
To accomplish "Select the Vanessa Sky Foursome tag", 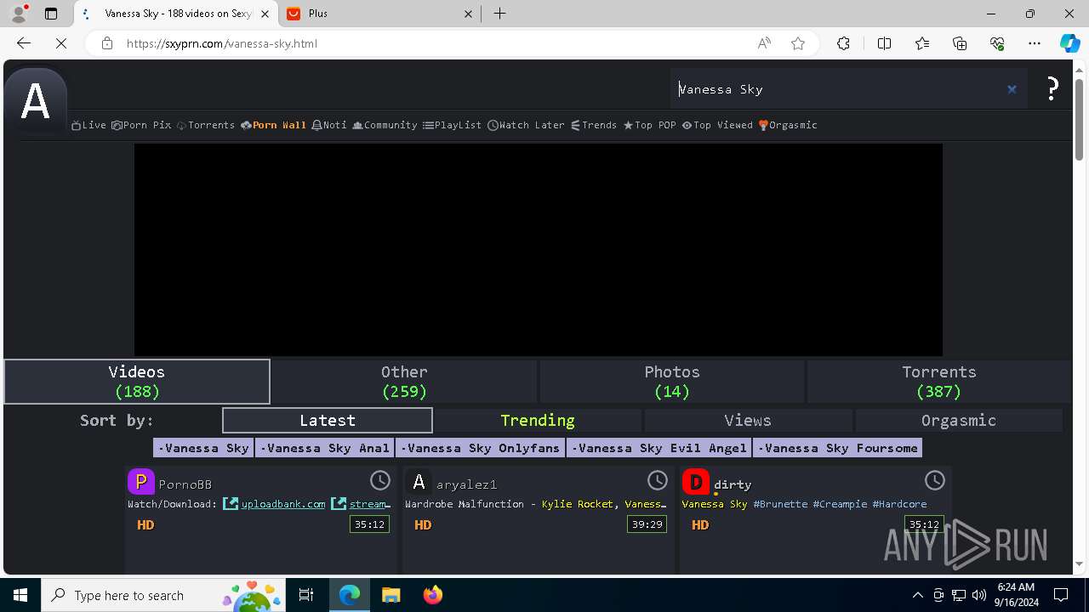I will [x=837, y=448].
